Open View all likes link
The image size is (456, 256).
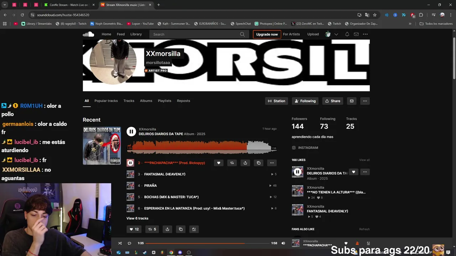point(364,160)
